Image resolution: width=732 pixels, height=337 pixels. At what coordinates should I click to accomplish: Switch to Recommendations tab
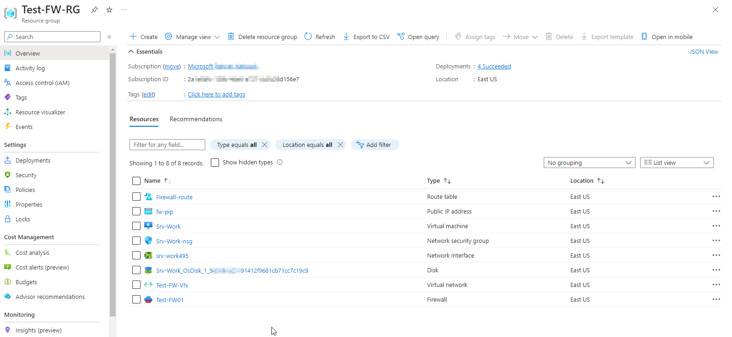[x=196, y=119]
